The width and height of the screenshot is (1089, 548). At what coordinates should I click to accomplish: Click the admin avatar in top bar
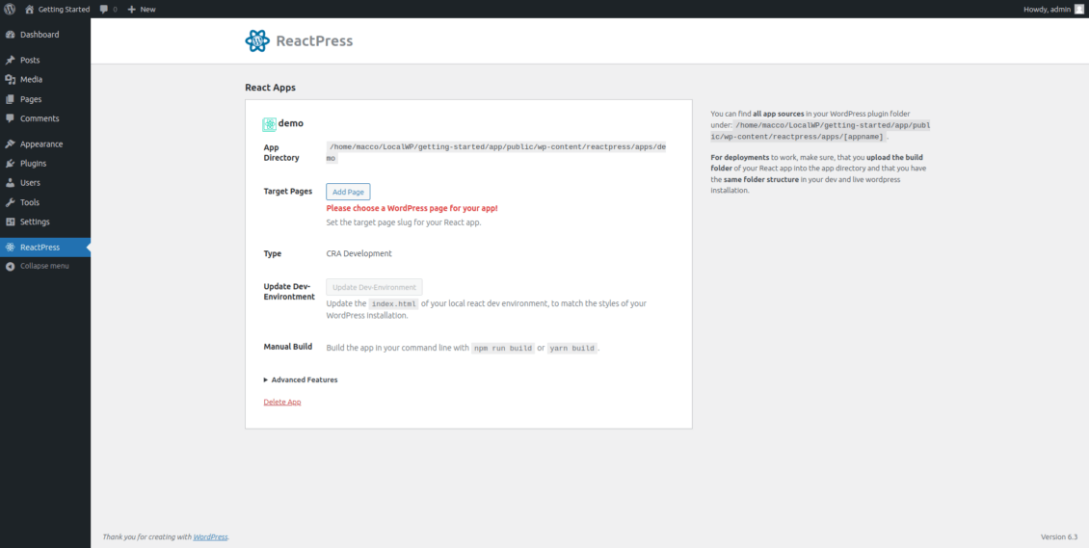pos(1078,9)
